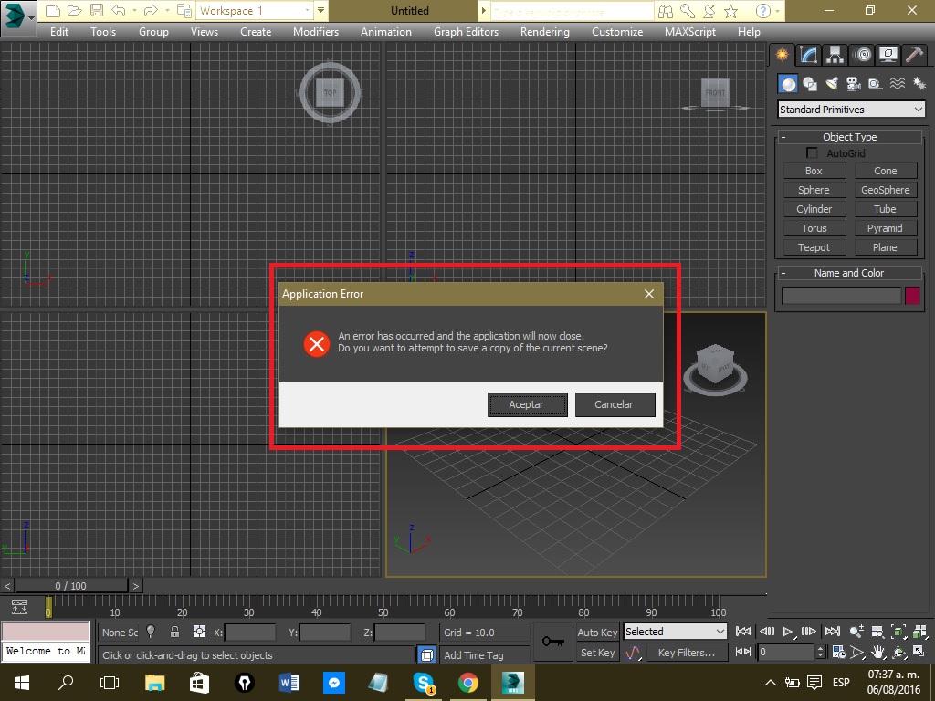Open the Display panel tab
935x701 pixels.
[888, 55]
